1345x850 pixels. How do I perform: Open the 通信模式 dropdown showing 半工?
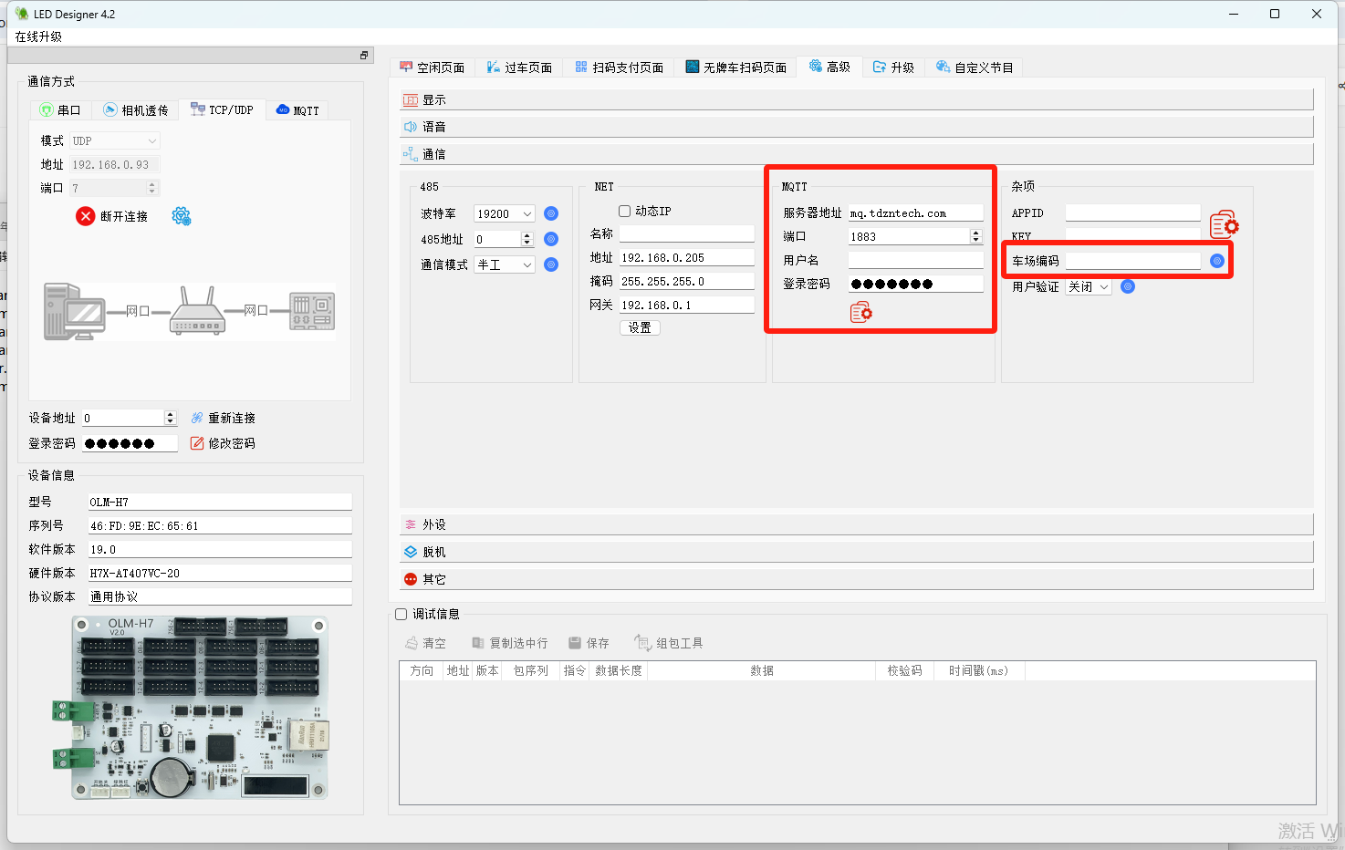tap(505, 264)
